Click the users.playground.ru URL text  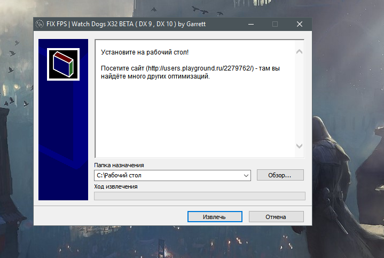pyautogui.click(x=200, y=68)
